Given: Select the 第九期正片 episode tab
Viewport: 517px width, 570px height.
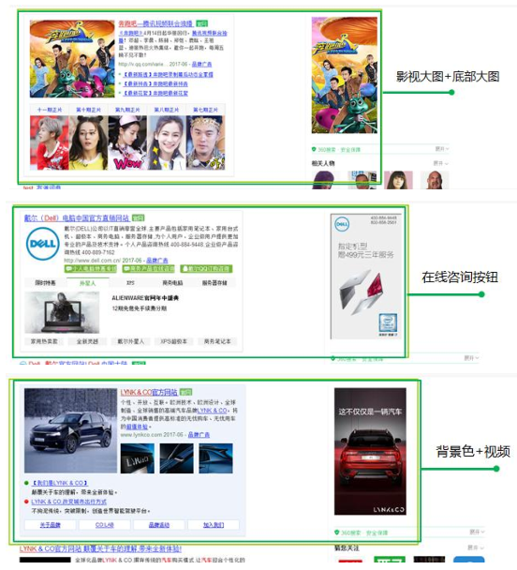Looking at the screenshot, I should (x=127, y=110).
